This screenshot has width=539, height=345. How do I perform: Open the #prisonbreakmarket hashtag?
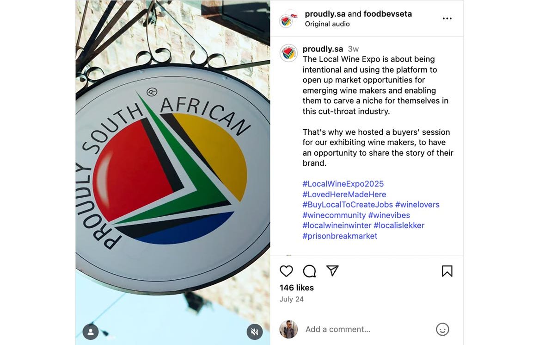tap(340, 236)
